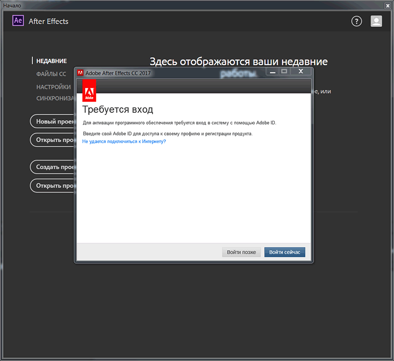Open the НАСТРОЙКИ tab
This screenshot has width=394, height=361.
(x=54, y=87)
